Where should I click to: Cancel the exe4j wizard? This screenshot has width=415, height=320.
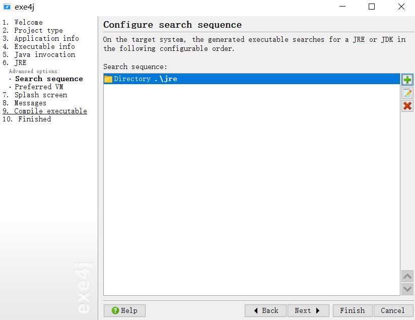click(393, 310)
